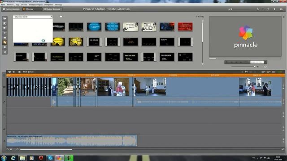The image size is (287, 161).
Task: Toggle the video track header icon
Action: pyautogui.click(x=4, y=87)
